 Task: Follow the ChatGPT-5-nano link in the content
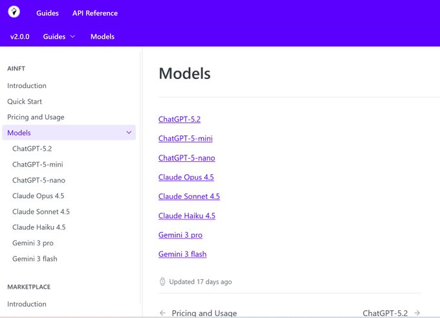tap(186, 158)
